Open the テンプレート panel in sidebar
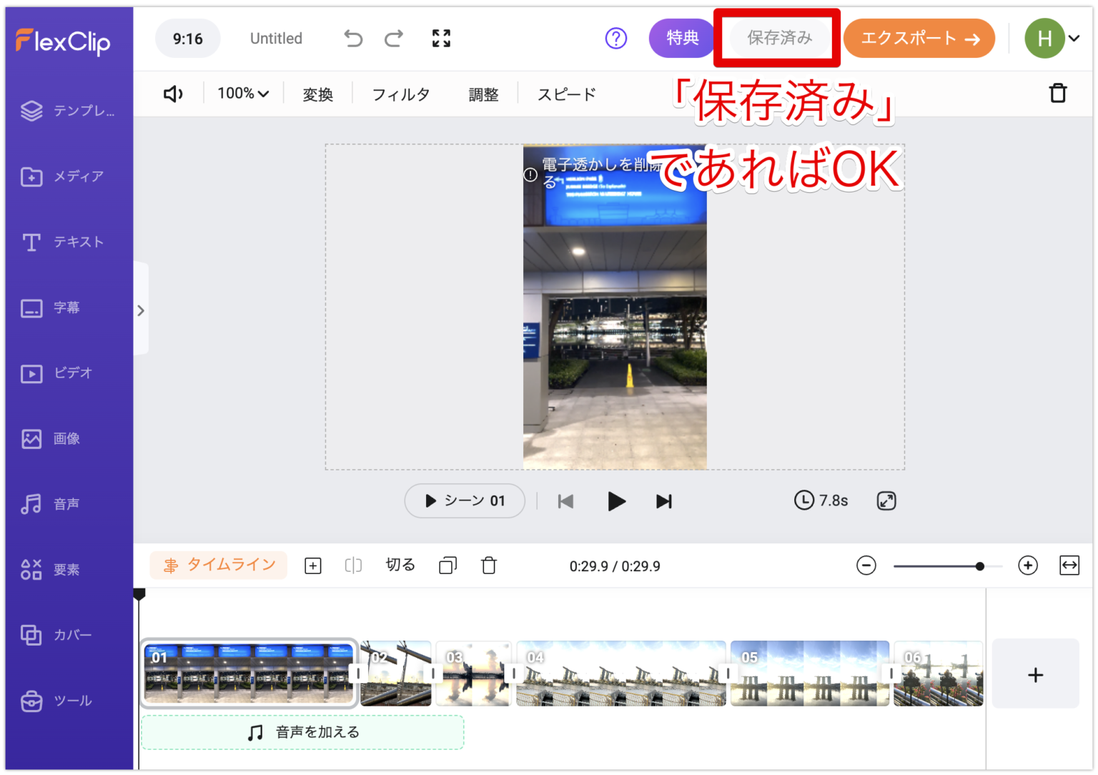This screenshot has height=775, width=1098. [x=68, y=111]
